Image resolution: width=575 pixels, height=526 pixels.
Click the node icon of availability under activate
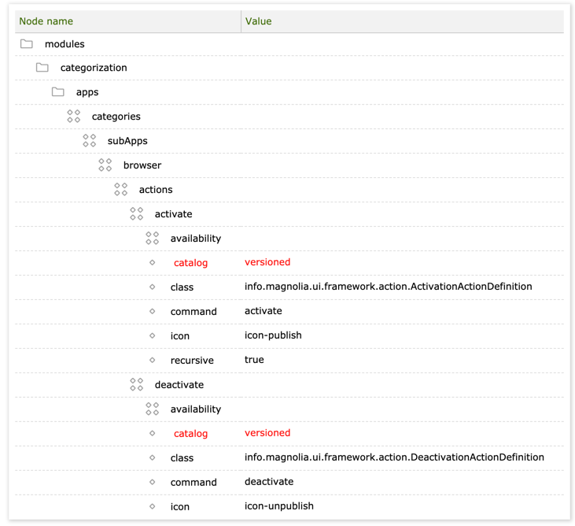(x=153, y=239)
